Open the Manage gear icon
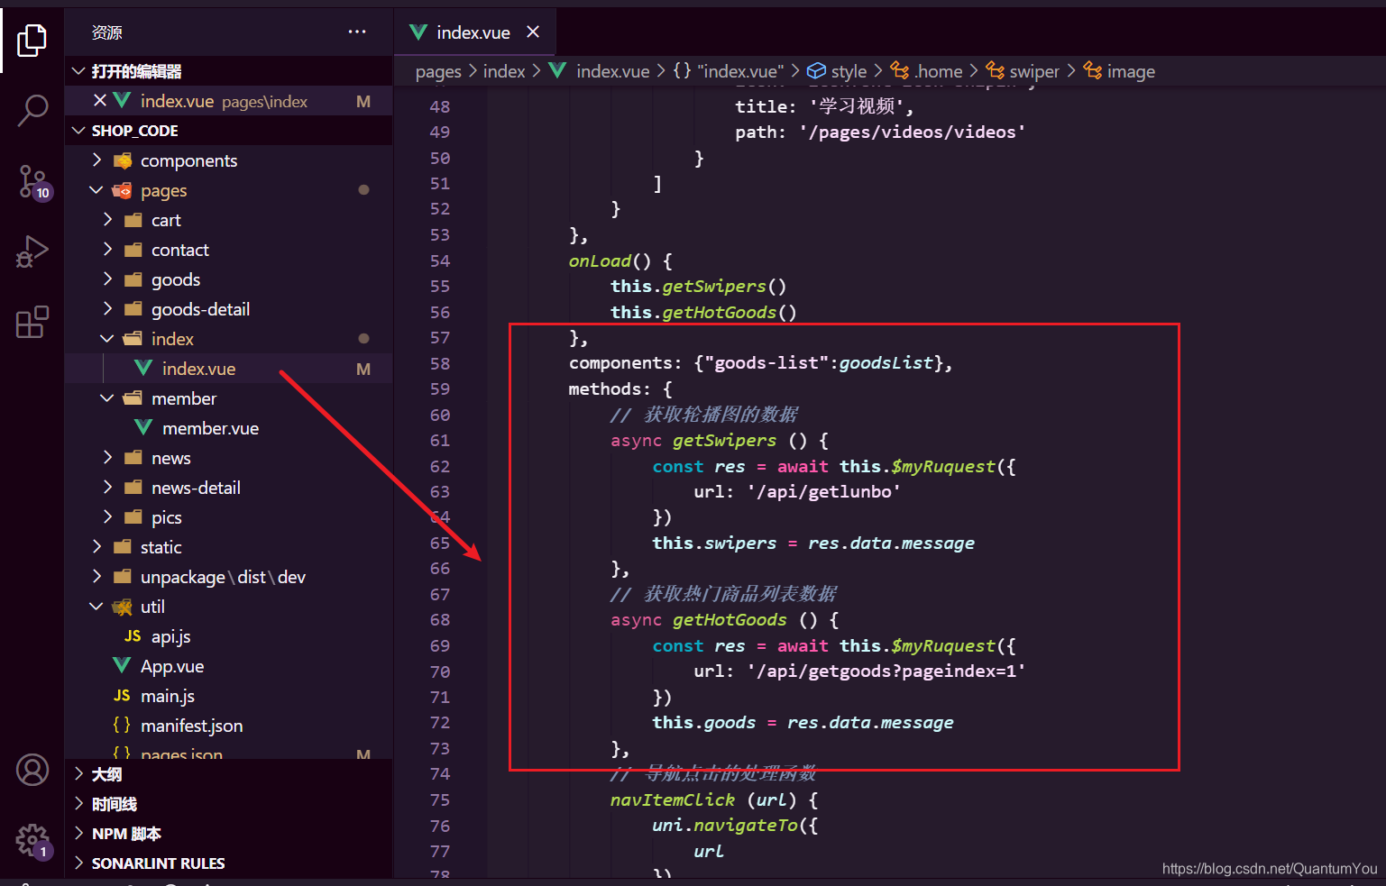Image resolution: width=1386 pixels, height=886 pixels. (x=33, y=841)
